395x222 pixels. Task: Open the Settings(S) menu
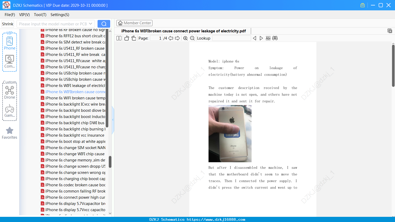pyautogui.click(x=60, y=15)
